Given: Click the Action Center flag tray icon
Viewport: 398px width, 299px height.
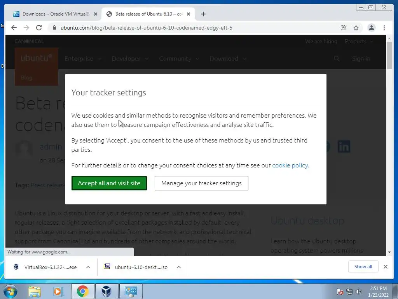Looking at the screenshot, I should click(x=340, y=292).
